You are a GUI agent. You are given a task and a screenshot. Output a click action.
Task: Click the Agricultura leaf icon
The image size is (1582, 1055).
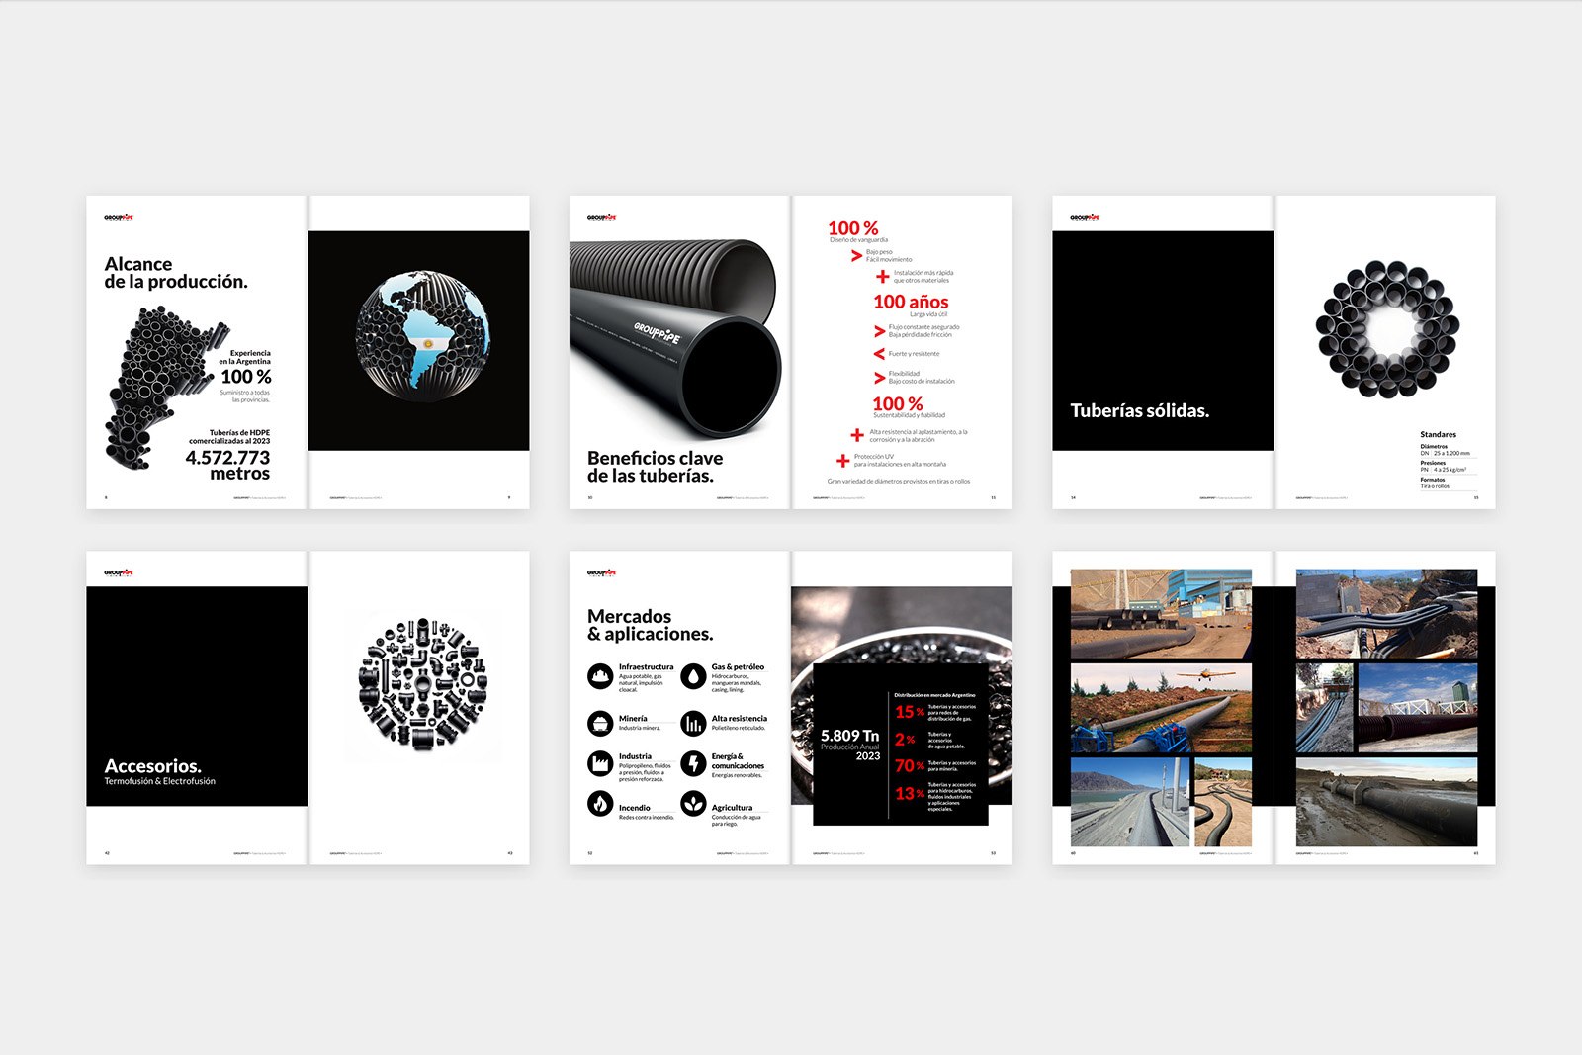tap(693, 804)
